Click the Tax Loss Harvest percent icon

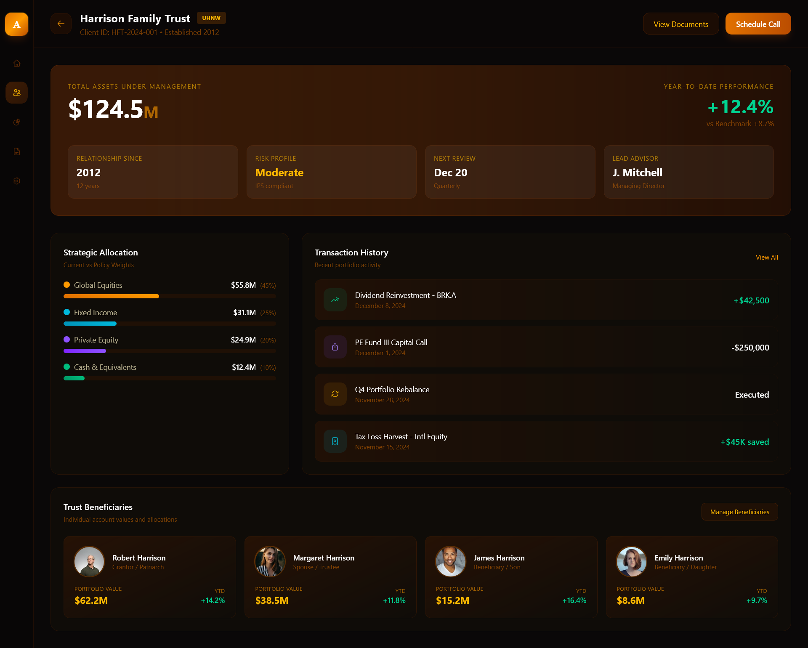coord(335,441)
